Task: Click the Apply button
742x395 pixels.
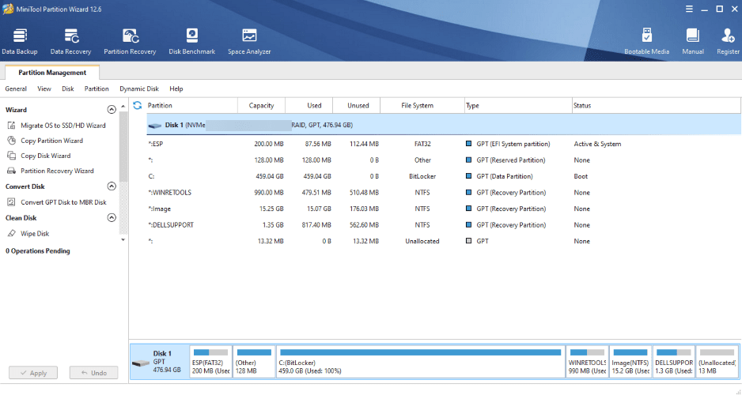Action: pos(33,373)
